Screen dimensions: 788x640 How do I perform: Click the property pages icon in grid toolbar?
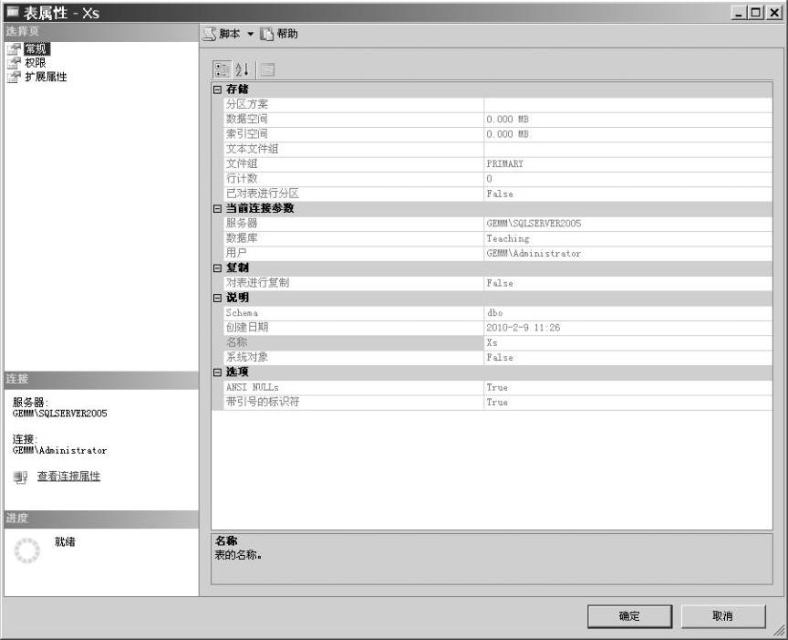(x=267, y=69)
